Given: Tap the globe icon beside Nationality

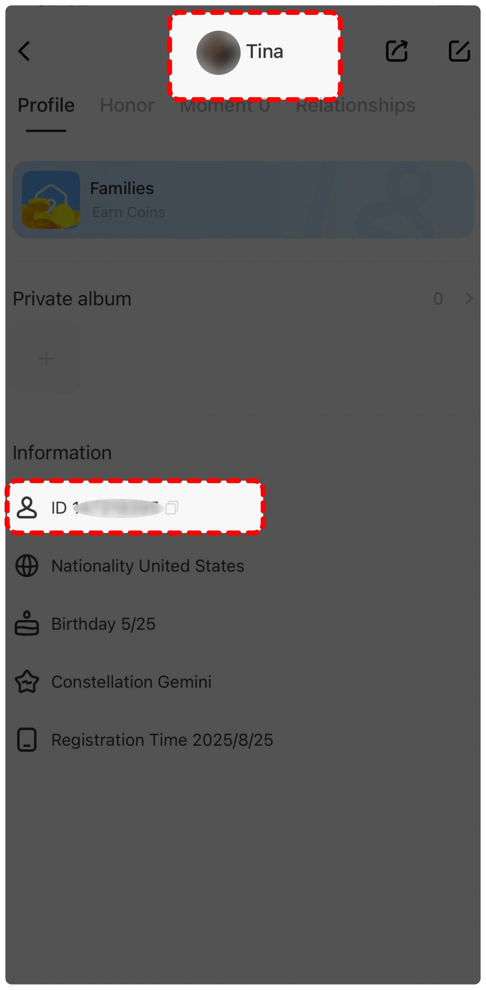Looking at the screenshot, I should pos(27,565).
